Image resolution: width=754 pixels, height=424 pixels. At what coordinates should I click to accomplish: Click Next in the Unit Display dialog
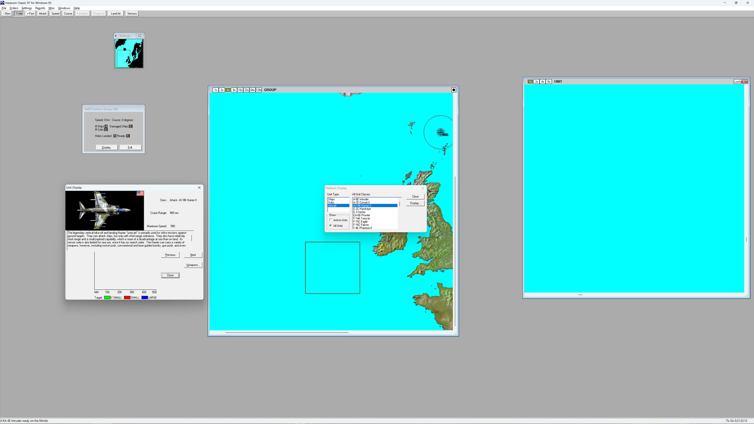(192, 255)
